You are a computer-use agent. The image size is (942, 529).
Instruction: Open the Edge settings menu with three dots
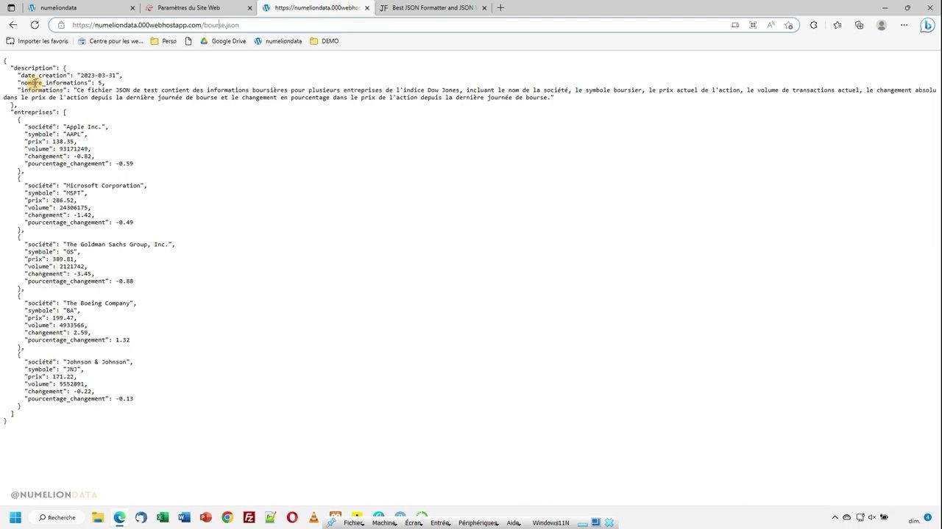pyautogui.click(x=904, y=24)
